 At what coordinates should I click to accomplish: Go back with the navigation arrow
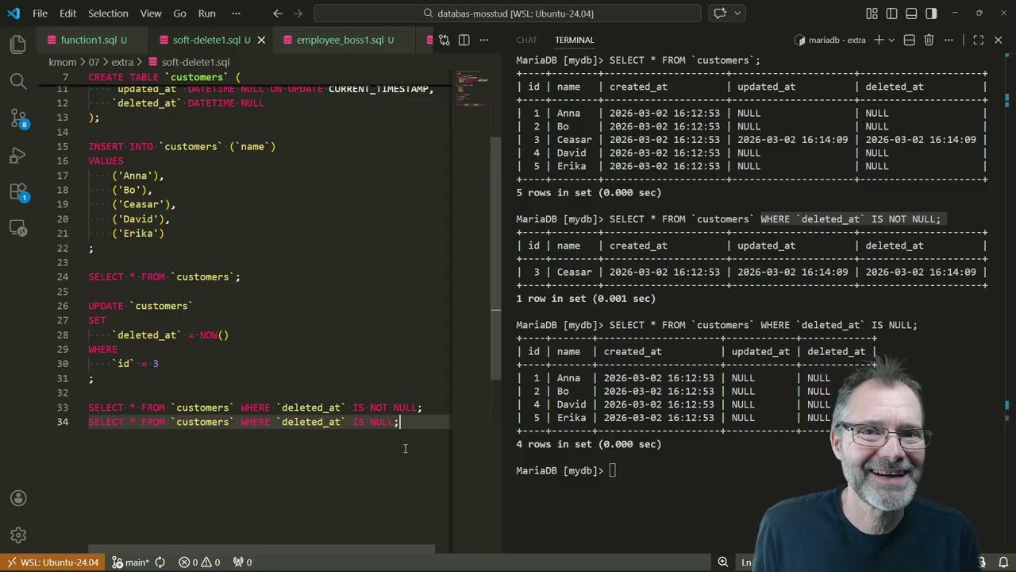(277, 14)
